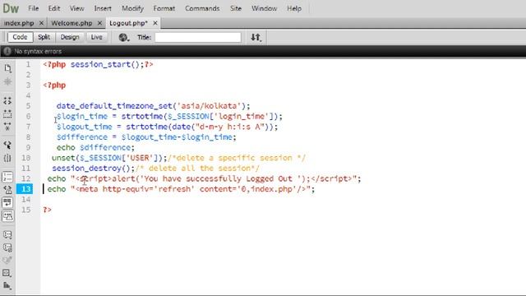Open the Site menu
The height and width of the screenshot is (296, 526).
(x=236, y=8)
